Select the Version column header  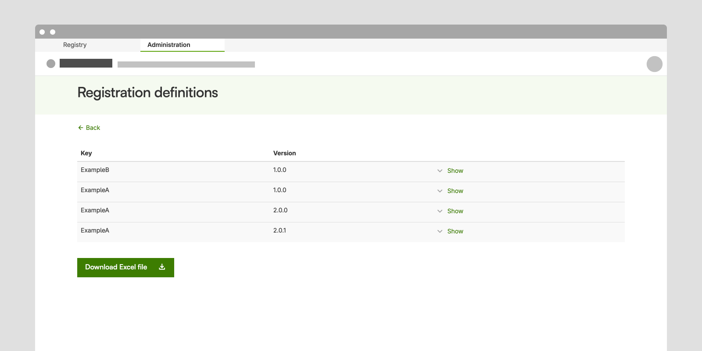tap(284, 153)
